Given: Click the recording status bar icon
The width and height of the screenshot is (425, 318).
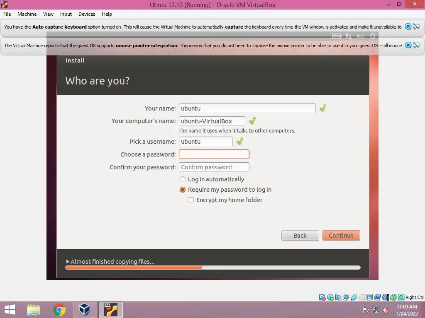Looking at the screenshot, I should click(377, 297).
